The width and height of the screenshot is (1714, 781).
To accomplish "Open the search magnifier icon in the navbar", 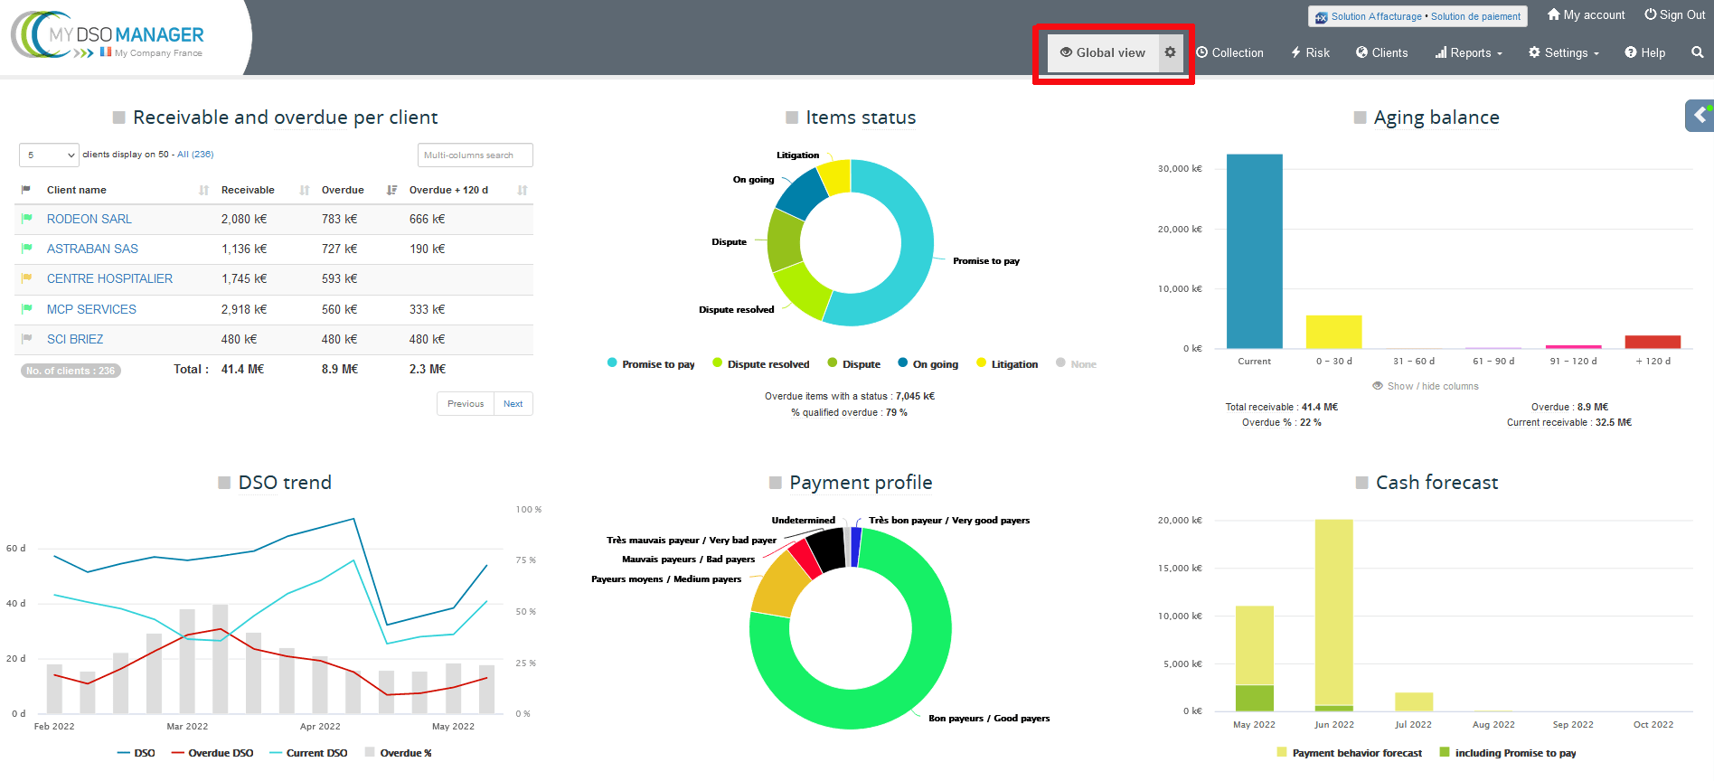I will 1697,52.
